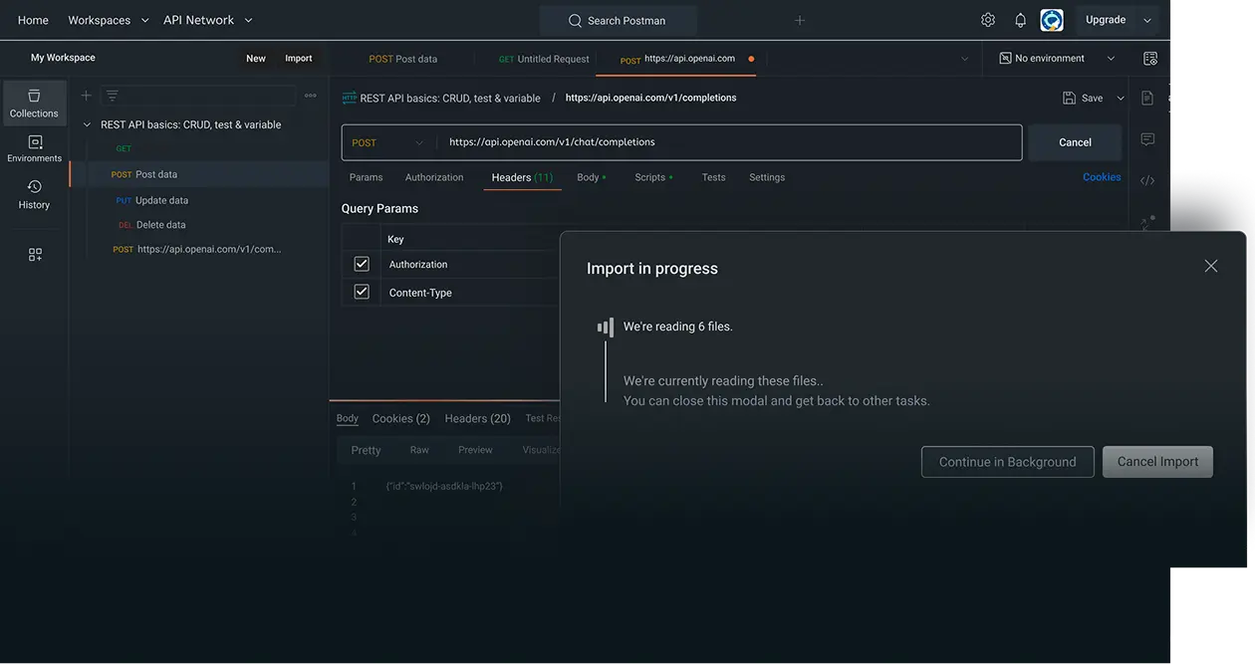
Task: Switch response view to Pretty
Action: coord(366,450)
